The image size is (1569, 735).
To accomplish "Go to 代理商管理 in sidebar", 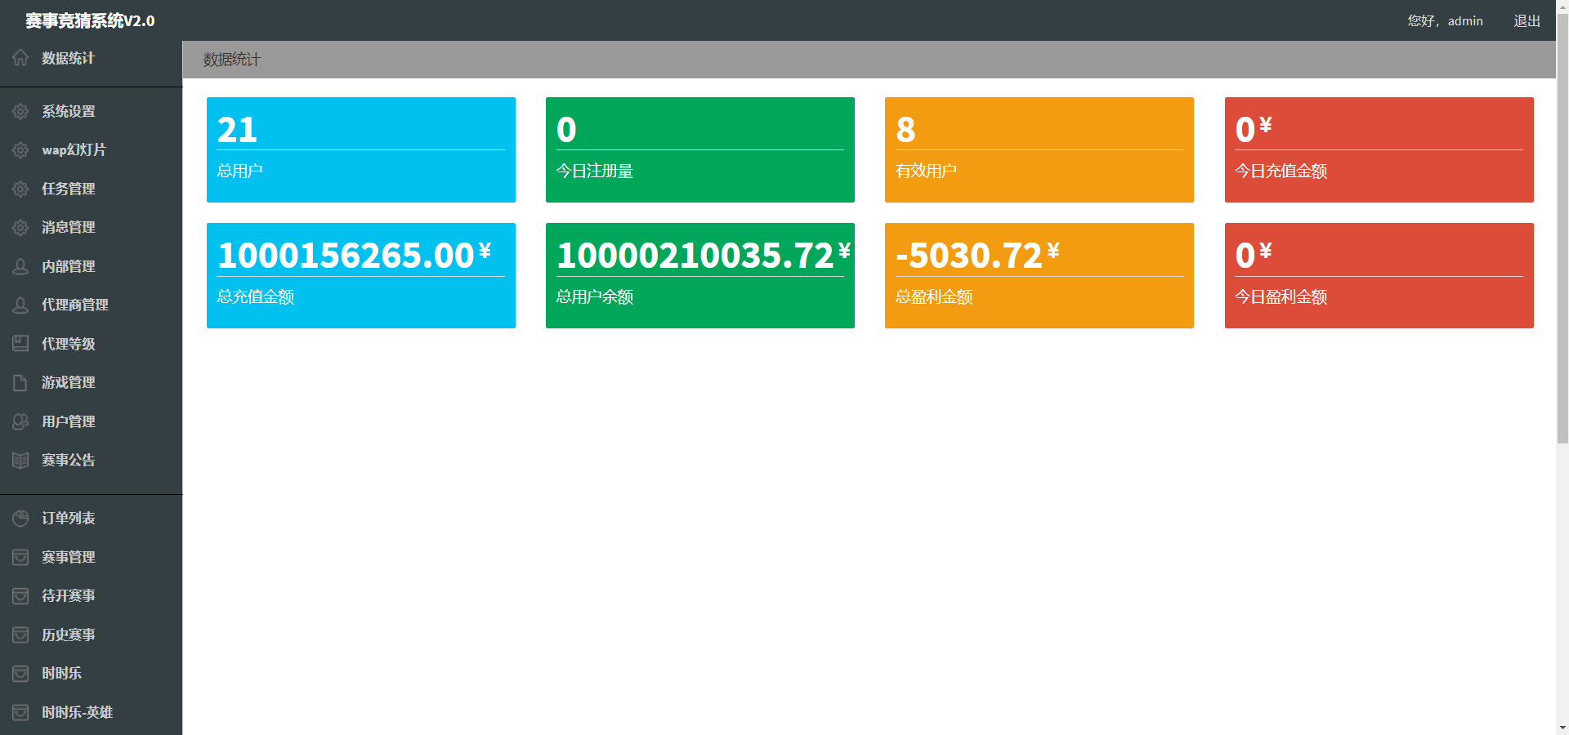I will [91, 305].
